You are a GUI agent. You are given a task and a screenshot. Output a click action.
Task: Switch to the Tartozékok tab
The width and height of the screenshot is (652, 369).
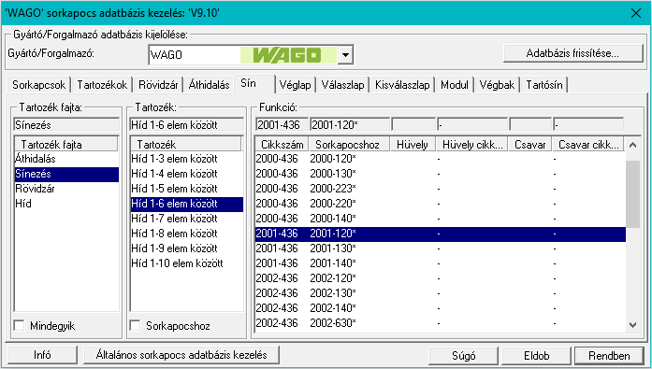[x=102, y=85]
